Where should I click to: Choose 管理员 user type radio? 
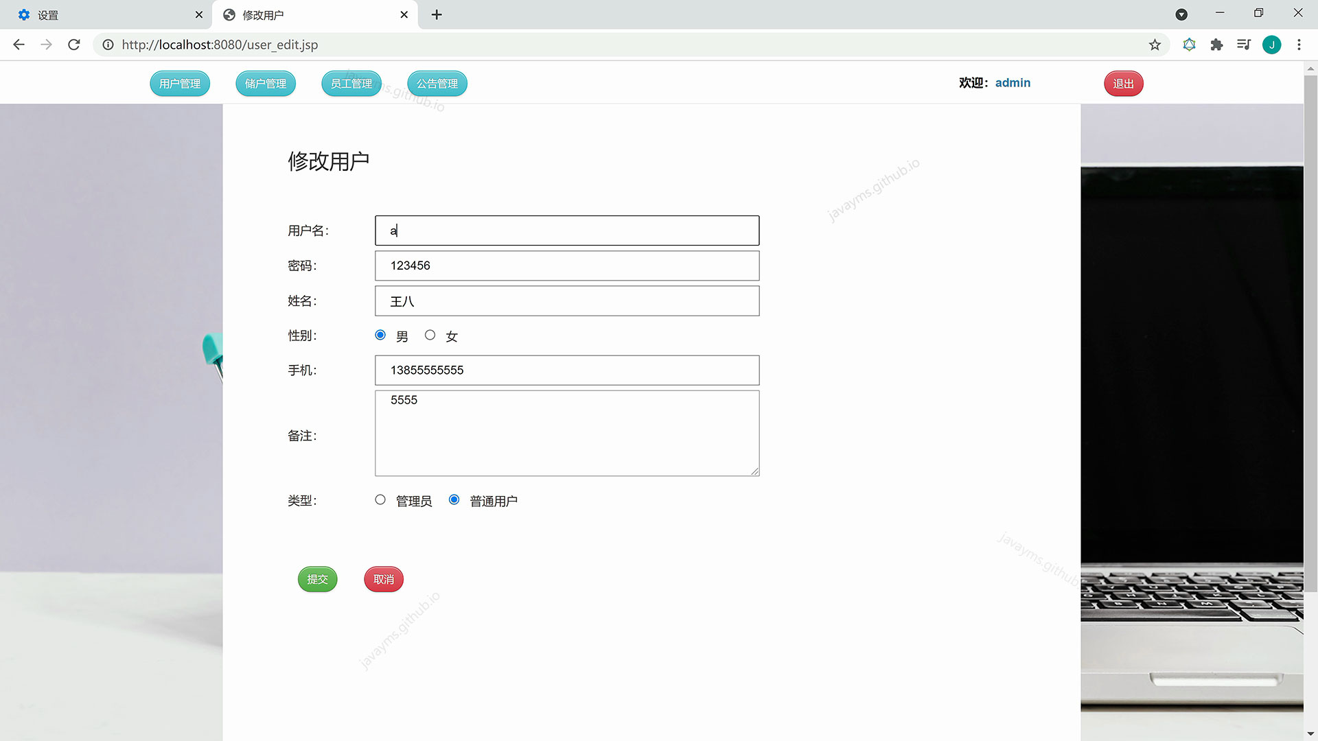[380, 499]
